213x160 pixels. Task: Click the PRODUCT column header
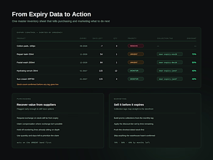pos(21,38)
